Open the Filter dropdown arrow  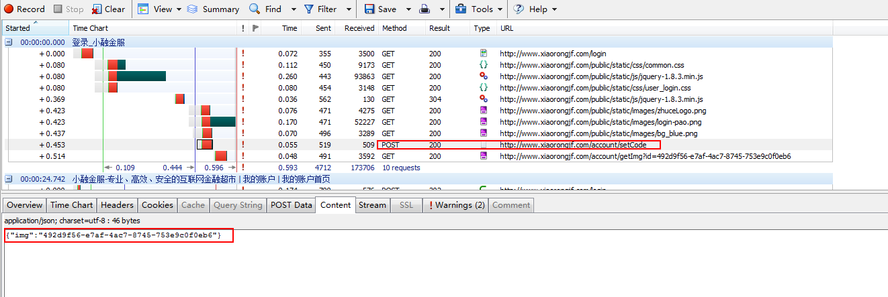pos(349,9)
